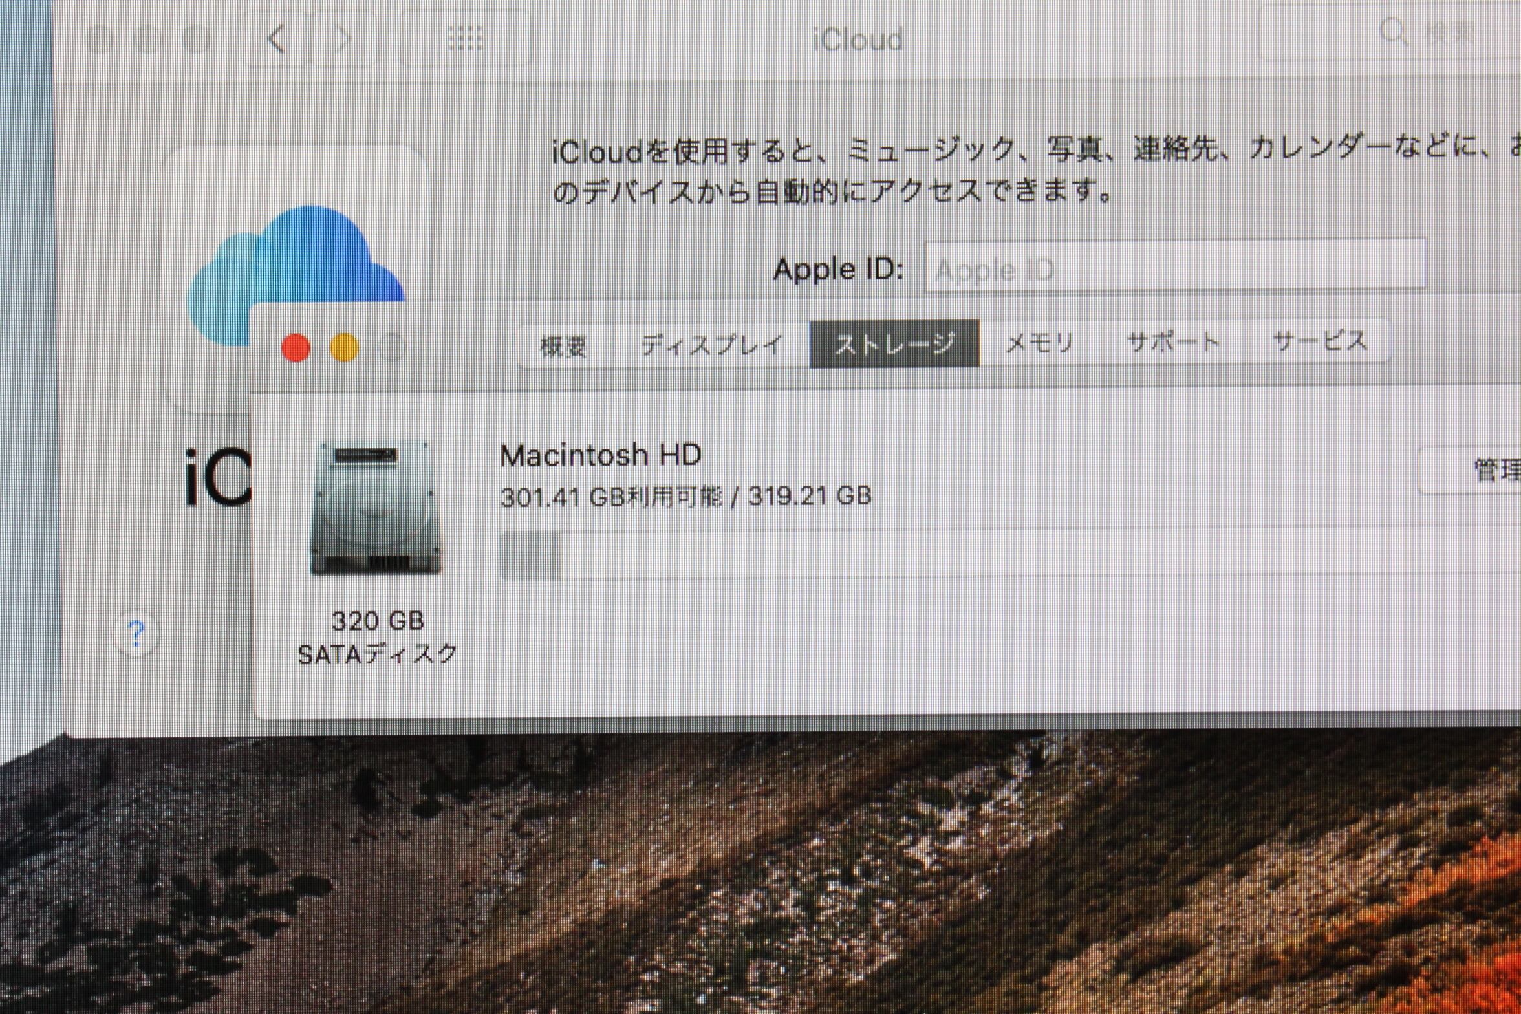Open help with the question mark button
The image size is (1521, 1014).
pyautogui.click(x=136, y=633)
